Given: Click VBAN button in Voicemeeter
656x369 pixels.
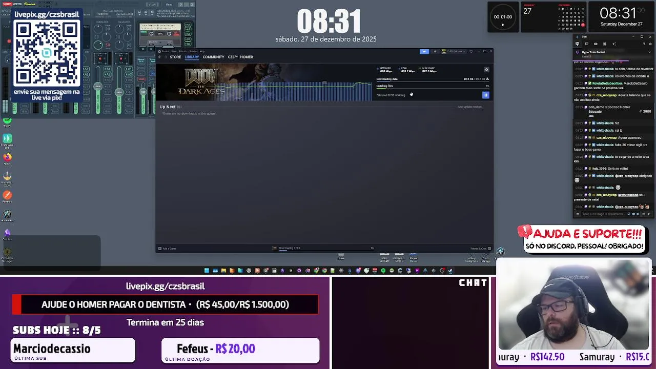Looking at the screenshot, I should [152, 5].
